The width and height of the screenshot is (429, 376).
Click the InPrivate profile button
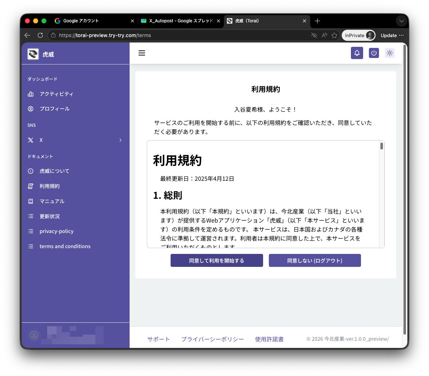click(x=358, y=35)
